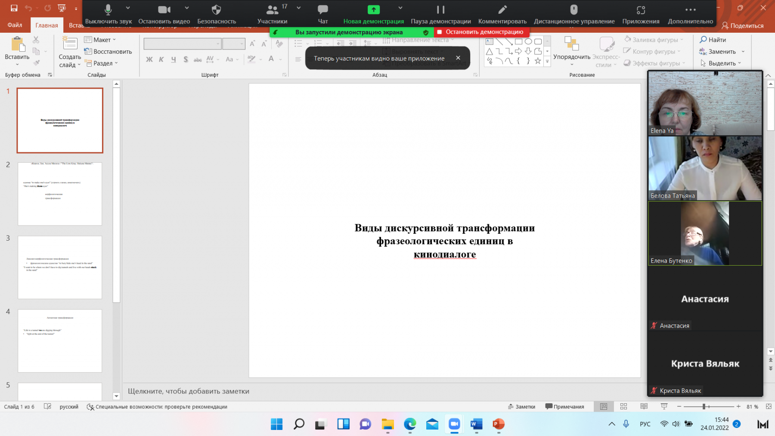Open PowerPoint from the Windows taskbar
This screenshot has width=775, height=436.
[x=498, y=424]
